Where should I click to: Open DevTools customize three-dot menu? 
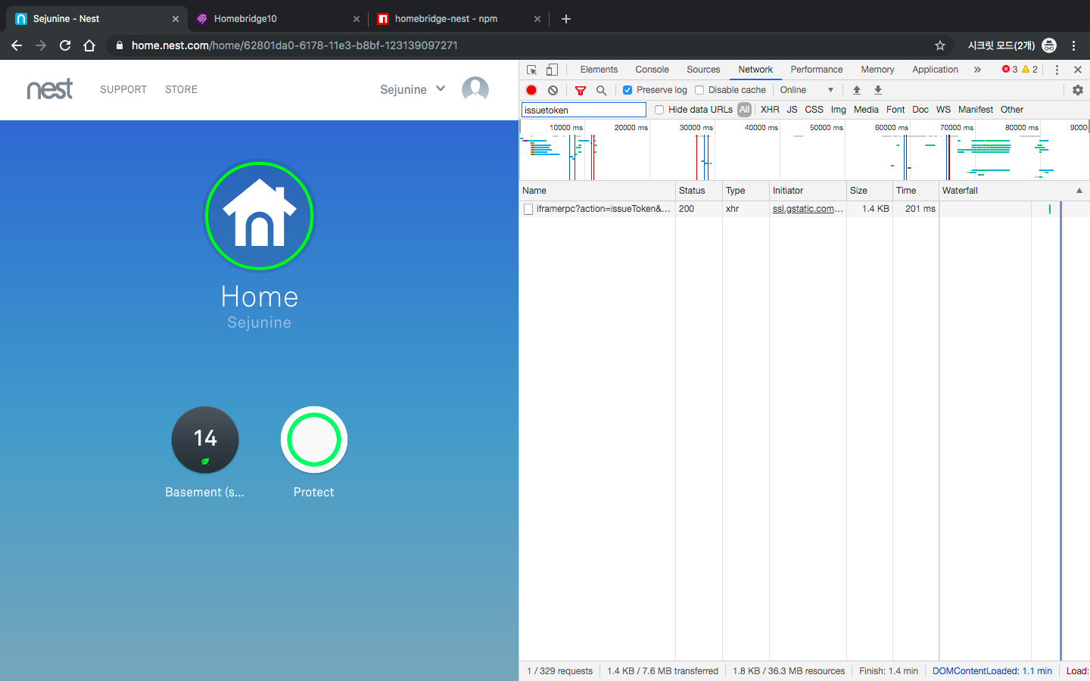(1057, 70)
